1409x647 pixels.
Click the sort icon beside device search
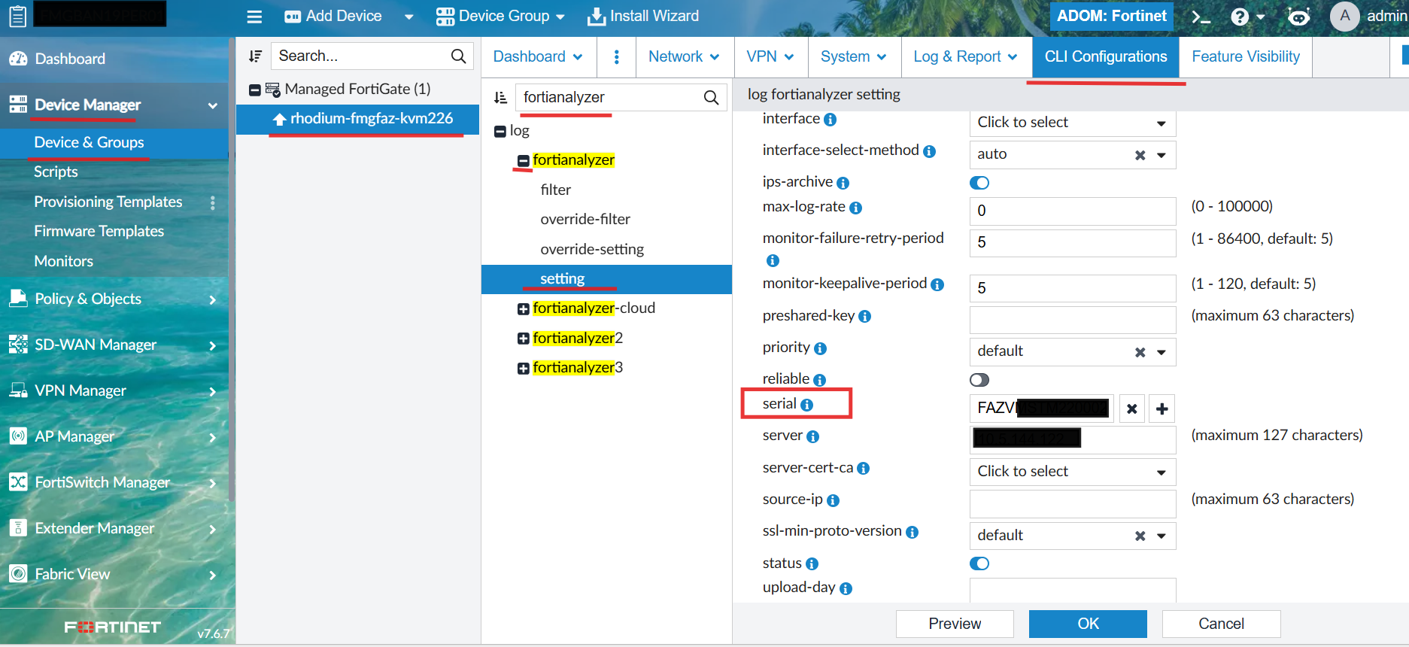255,56
